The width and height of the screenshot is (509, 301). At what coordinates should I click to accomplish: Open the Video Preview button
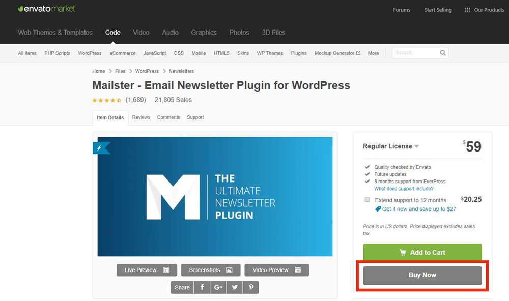[276, 270]
